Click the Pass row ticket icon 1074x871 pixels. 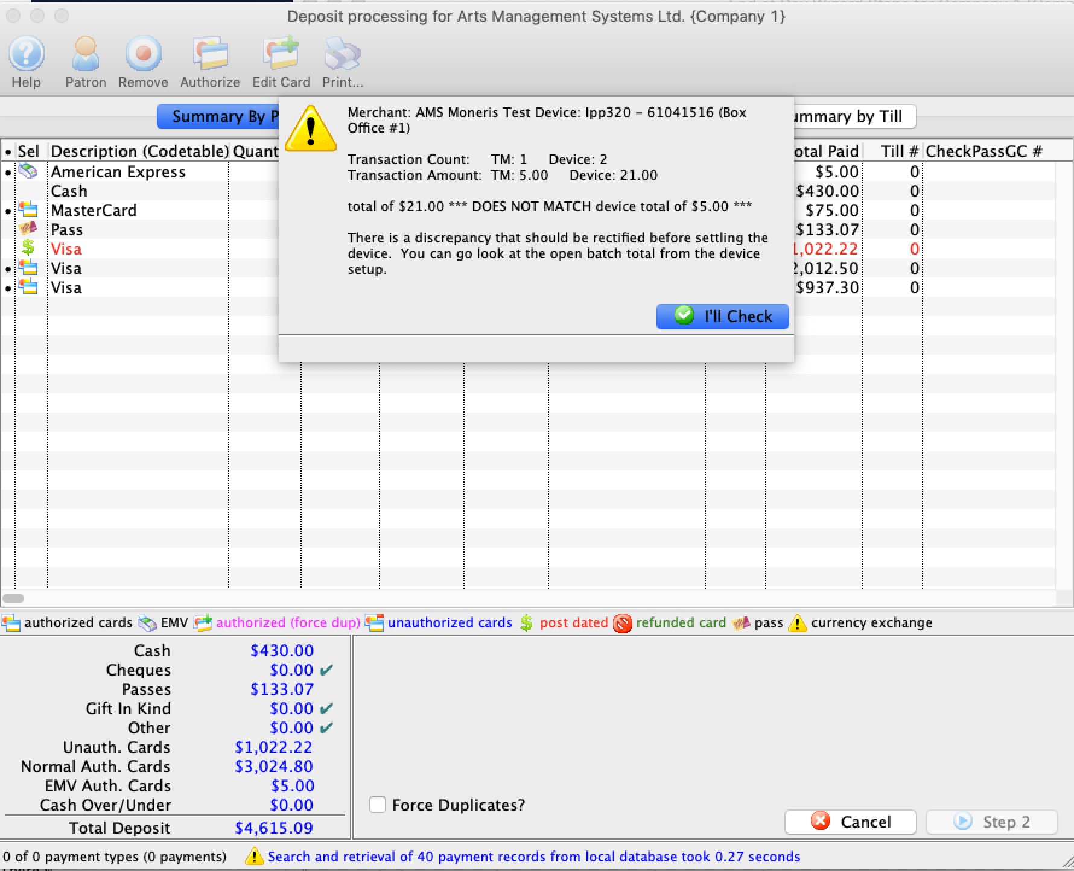pos(28,229)
